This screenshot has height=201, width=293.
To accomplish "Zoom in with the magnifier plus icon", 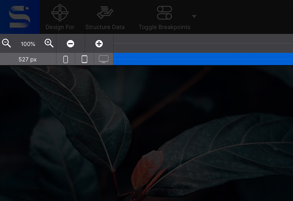I will 49,43.
